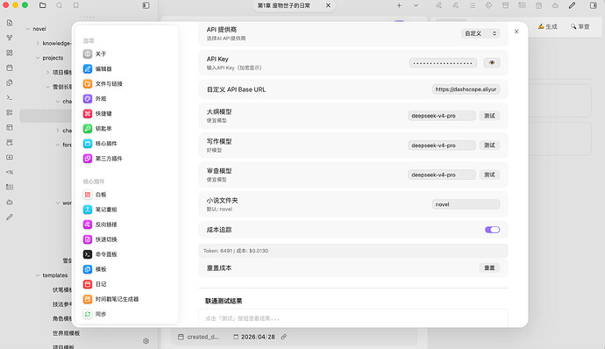
Task: Collapse the left sidebar with its toggle icon
Action: pyautogui.click(x=146, y=5)
